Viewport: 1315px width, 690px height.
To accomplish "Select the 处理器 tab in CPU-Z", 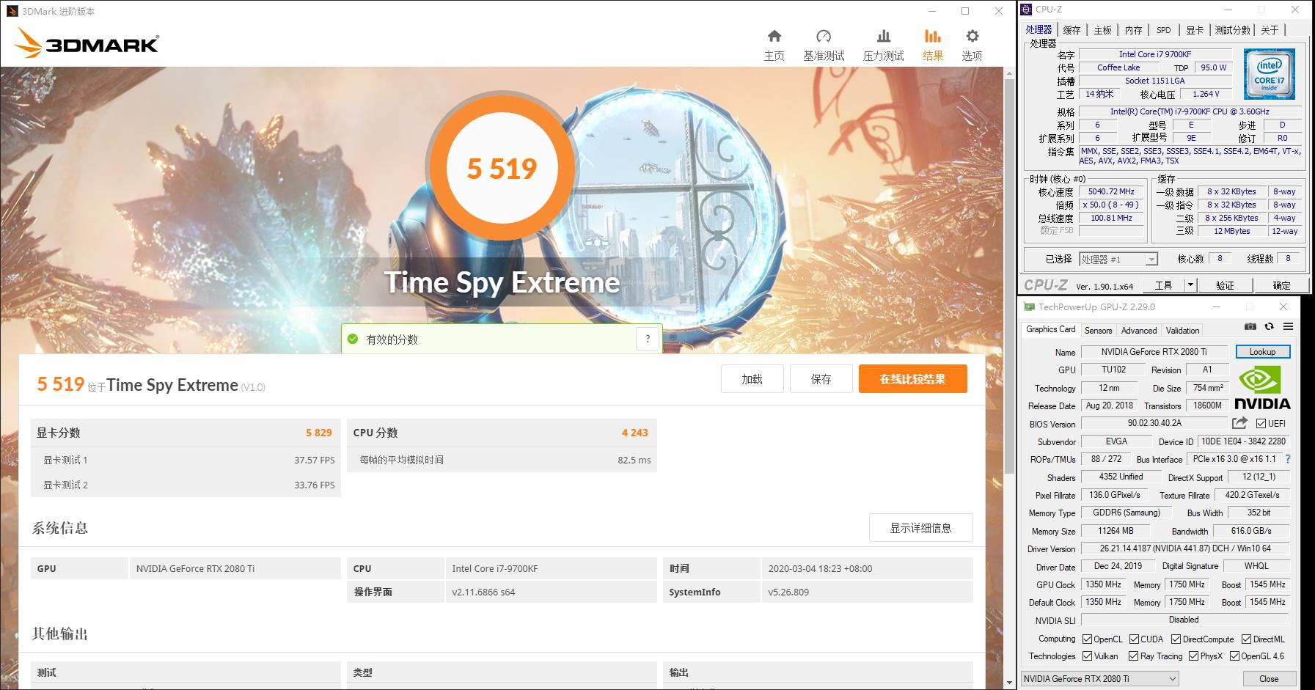I will [1039, 29].
